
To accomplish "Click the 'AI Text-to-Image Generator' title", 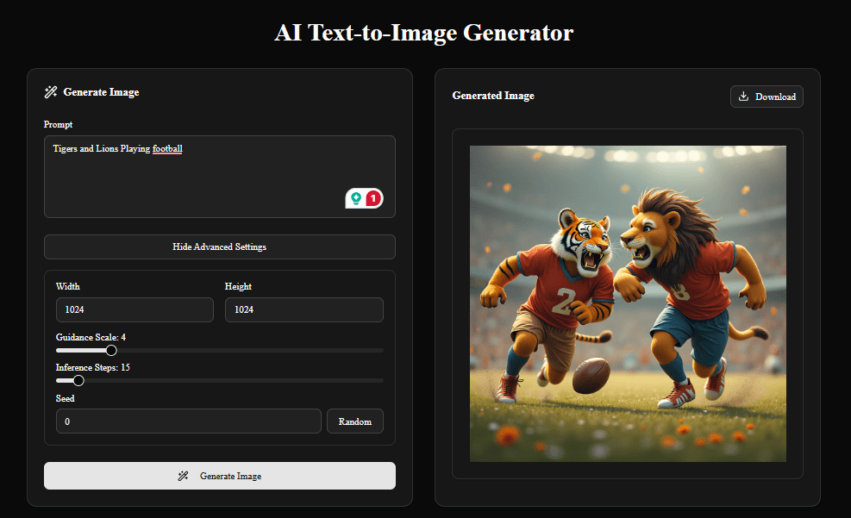I will pos(424,33).
